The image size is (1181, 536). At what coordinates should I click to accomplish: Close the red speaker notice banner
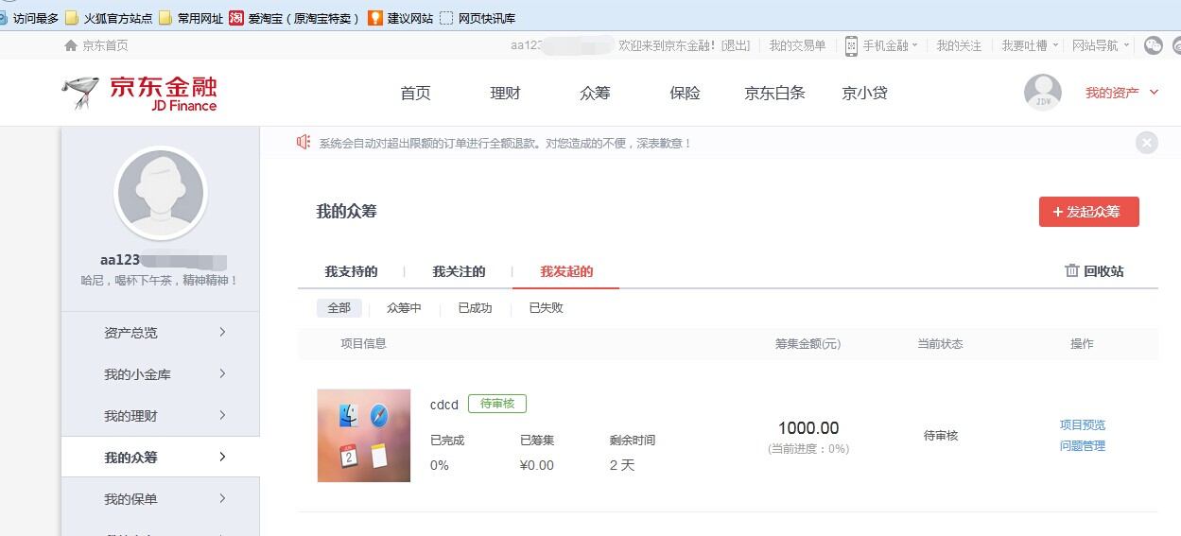(1147, 143)
